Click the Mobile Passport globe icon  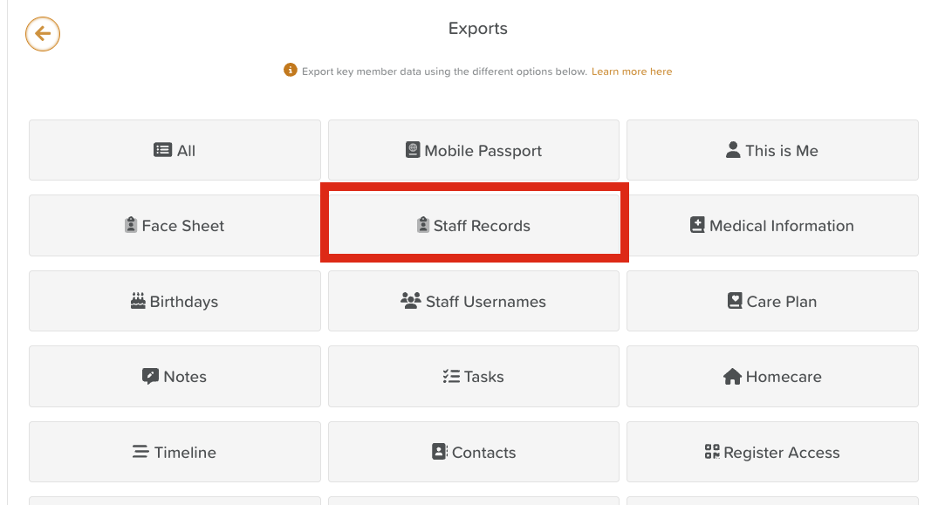[x=413, y=150]
